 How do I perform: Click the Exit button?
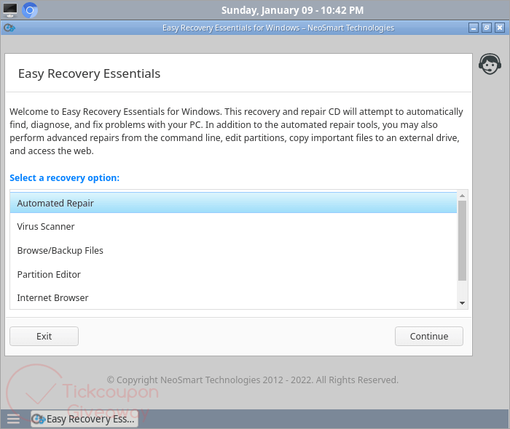coord(44,336)
